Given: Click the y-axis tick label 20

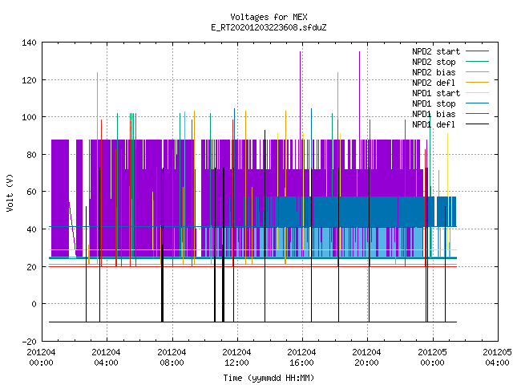Looking at the screenshot, I should pos(32,267).
